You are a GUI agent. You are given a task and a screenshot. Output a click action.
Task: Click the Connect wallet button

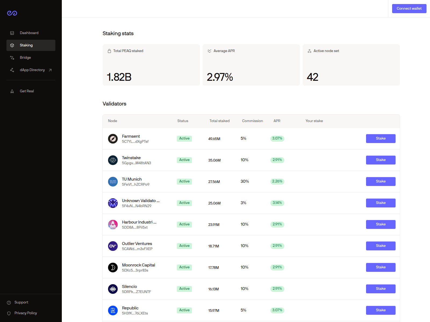[409, 9]
